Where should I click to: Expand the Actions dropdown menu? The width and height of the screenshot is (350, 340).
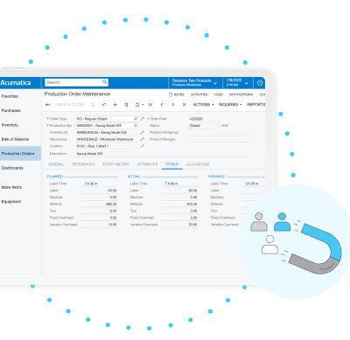click(203, 105)
